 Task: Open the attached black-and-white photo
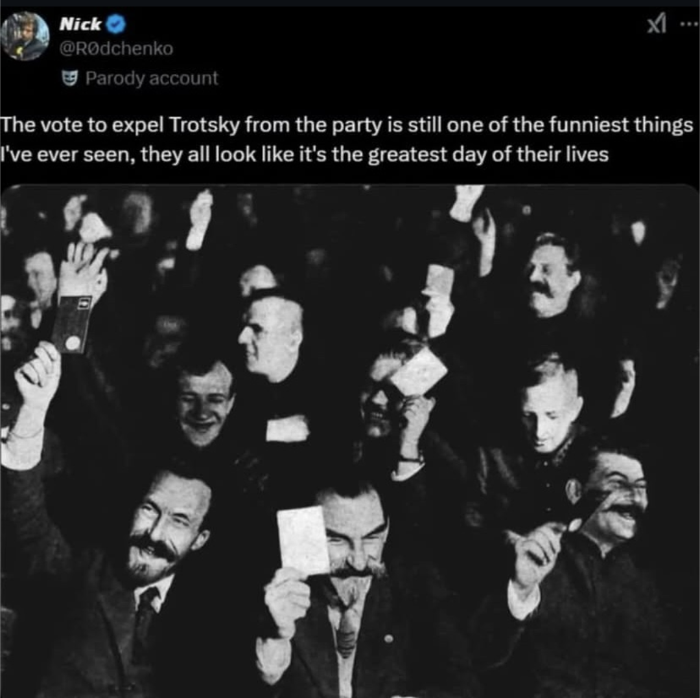pyautogui.click(x=350, y=440)
